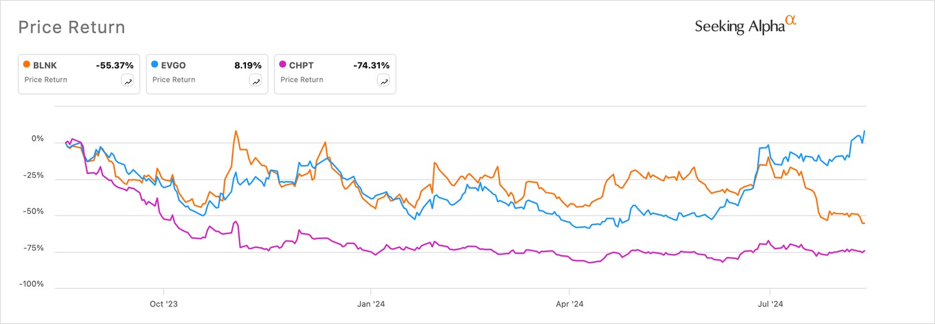Click the 8.19% return value

point(248,65)
